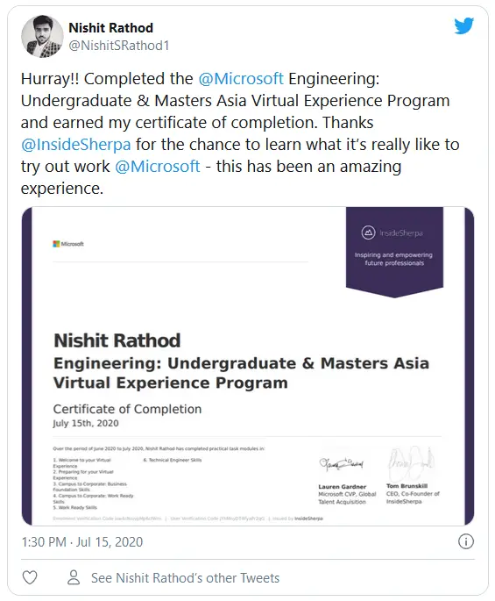This screenshot has width=495, height=601.
Task: Like the tweet with the heart icon
Action: pos(30,577)
